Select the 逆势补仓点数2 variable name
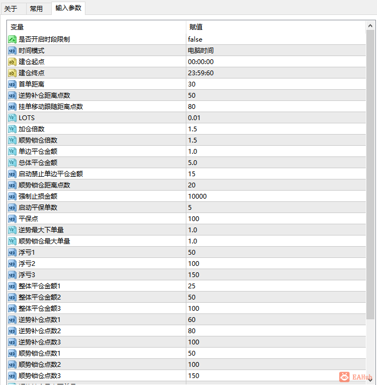The height and width of the screenshot is (385, 377). coord(40,331)
